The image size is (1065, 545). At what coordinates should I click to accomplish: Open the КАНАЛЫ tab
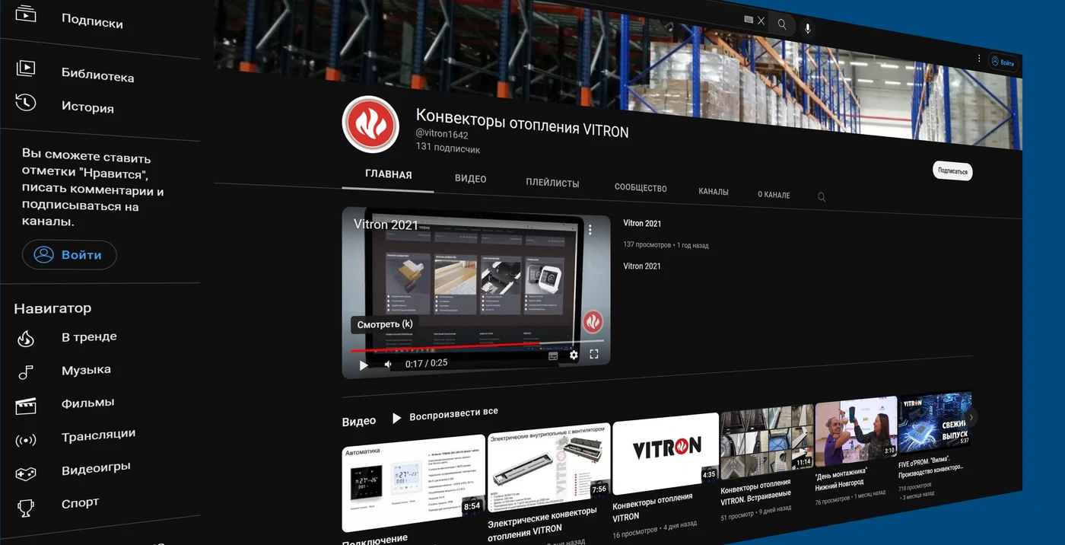714,192
